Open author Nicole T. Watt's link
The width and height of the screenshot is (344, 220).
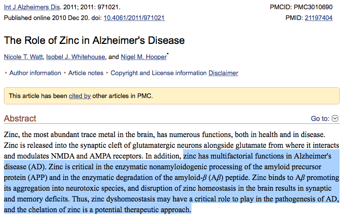[23, 57]
